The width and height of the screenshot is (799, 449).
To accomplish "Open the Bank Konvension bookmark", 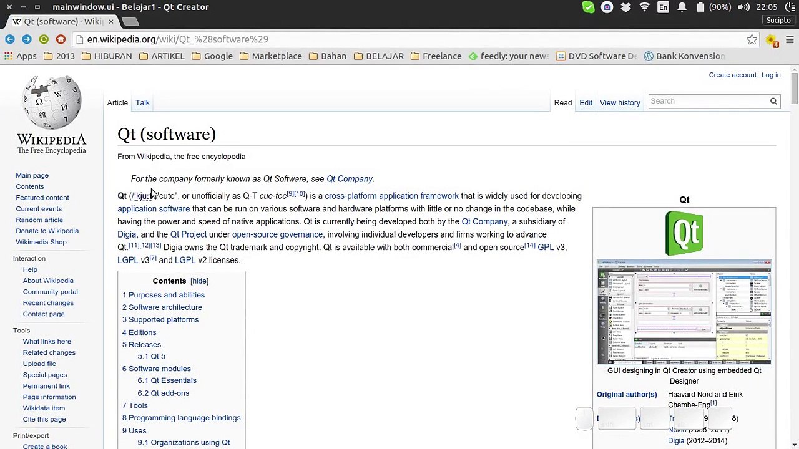I will point(684,56).
